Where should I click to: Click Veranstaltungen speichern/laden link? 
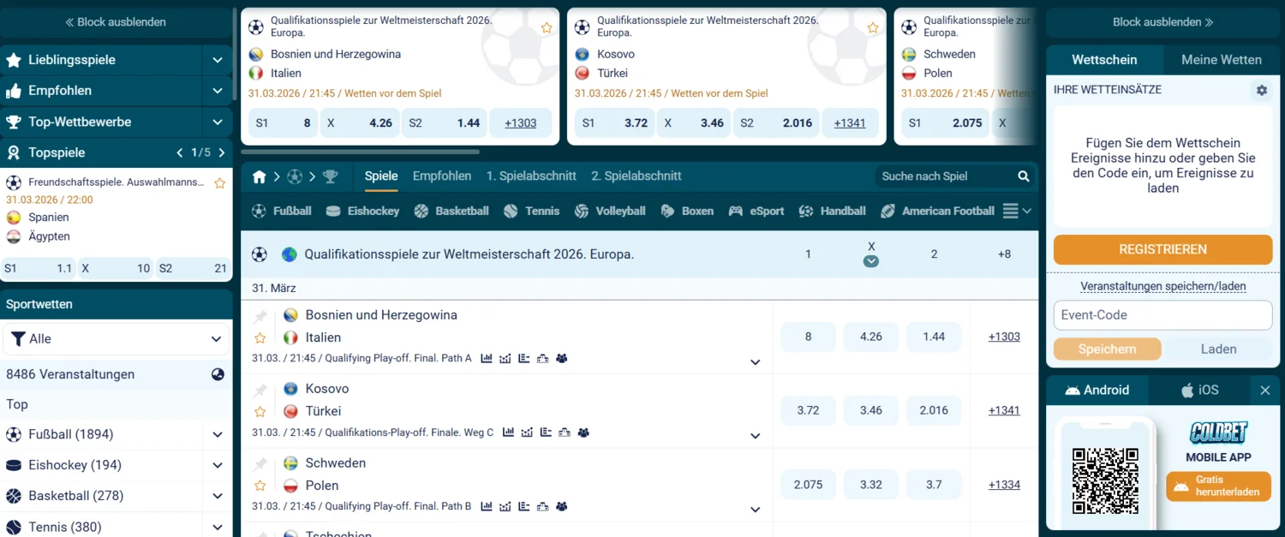[x=1162, y=286]
